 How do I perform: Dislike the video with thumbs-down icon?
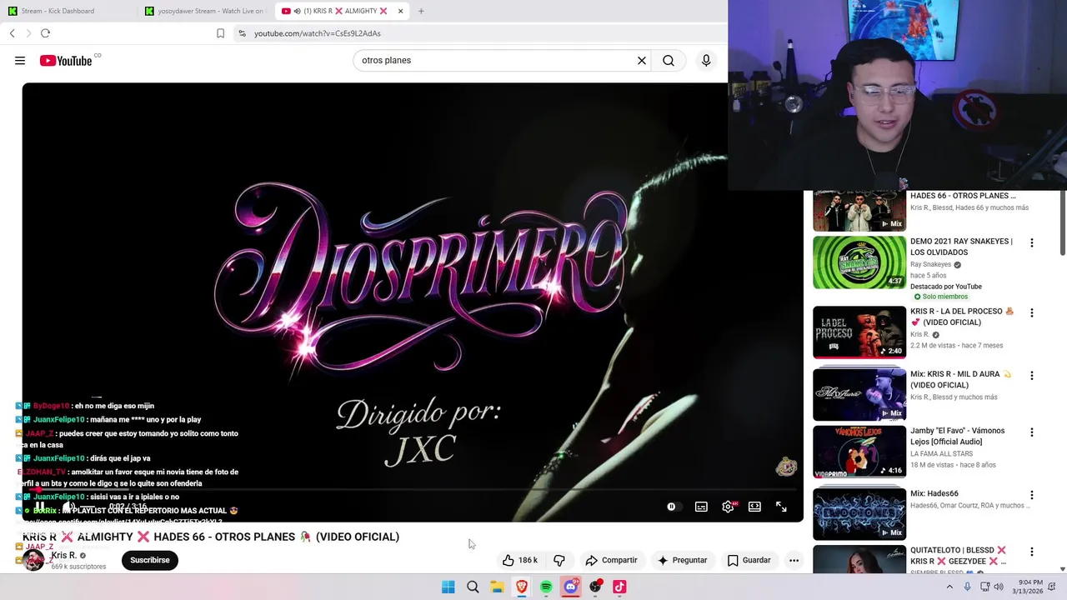pyautogui.click(x=559, y=560)
